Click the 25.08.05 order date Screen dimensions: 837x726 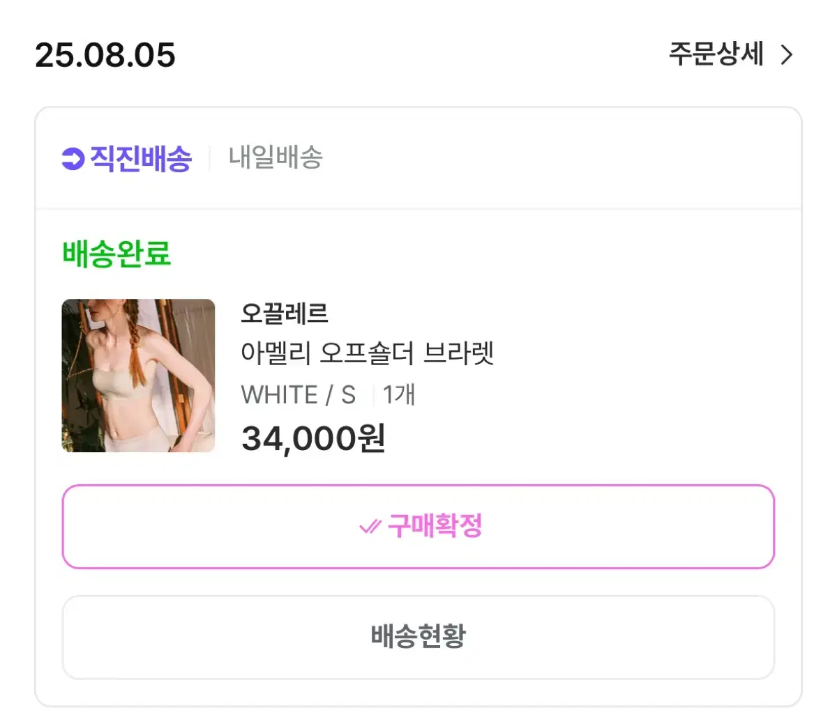[105, 55]
